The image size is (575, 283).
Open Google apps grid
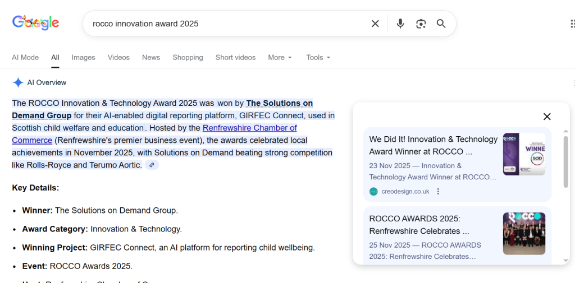572,24
